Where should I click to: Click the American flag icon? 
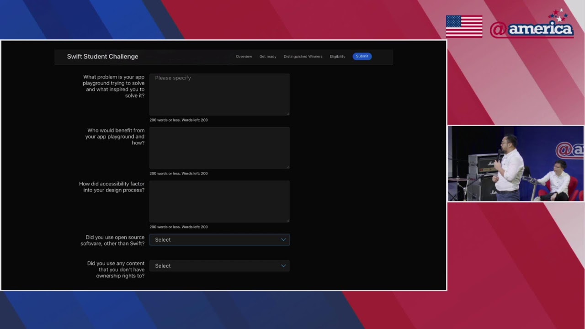pyautogui.click(x=464, y=27)
